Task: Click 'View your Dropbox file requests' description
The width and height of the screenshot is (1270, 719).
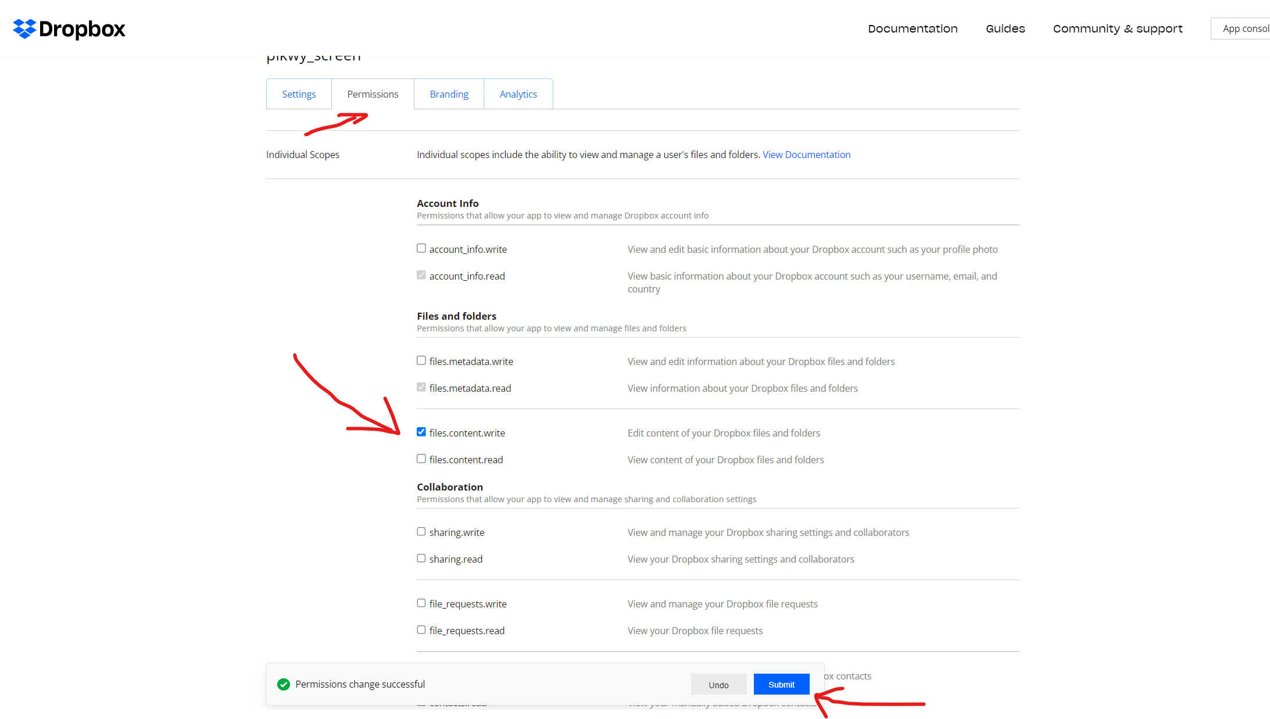Action: click(x=695, y=631)
